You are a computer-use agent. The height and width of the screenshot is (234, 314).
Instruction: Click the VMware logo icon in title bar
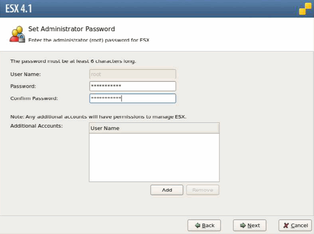[x=305, y=9]
